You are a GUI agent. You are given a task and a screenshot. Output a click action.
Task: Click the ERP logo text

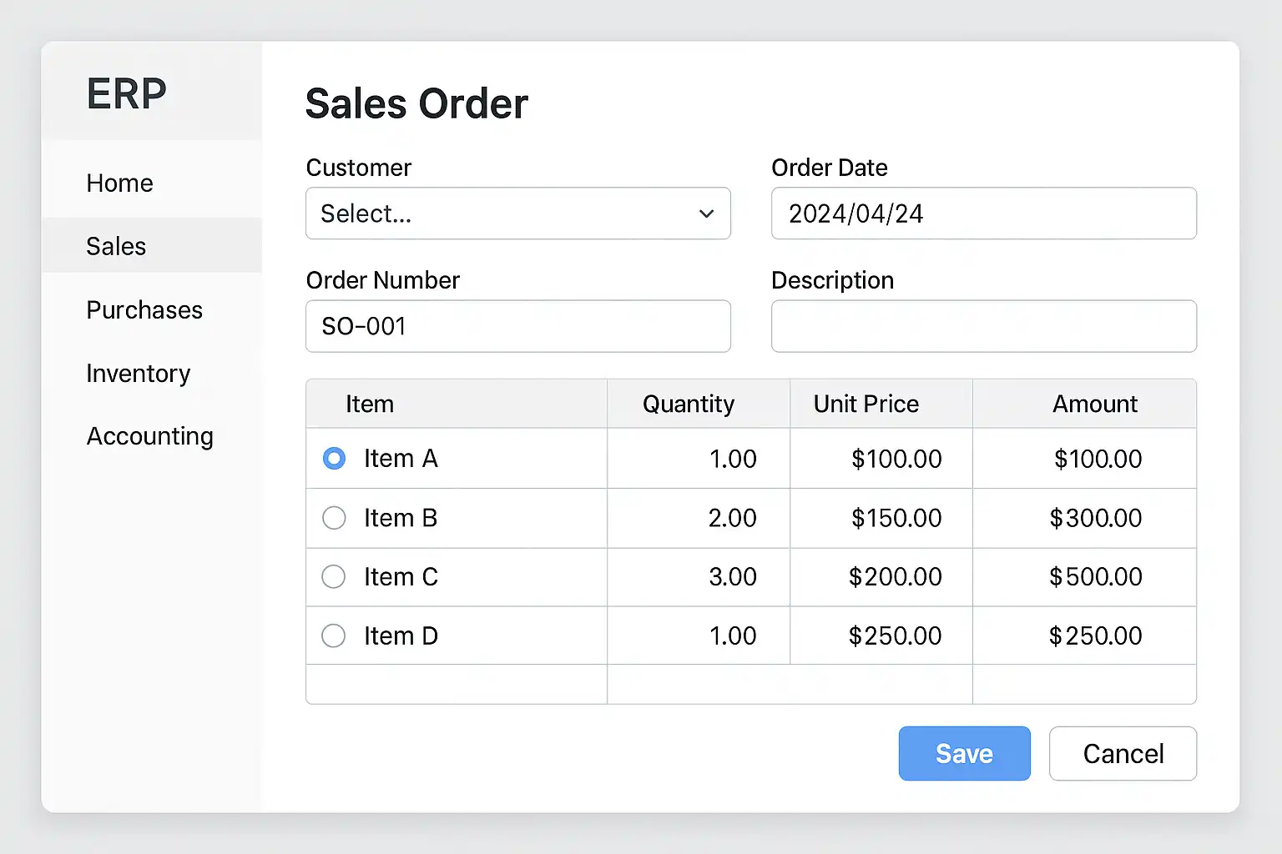[x=127, y=93]
